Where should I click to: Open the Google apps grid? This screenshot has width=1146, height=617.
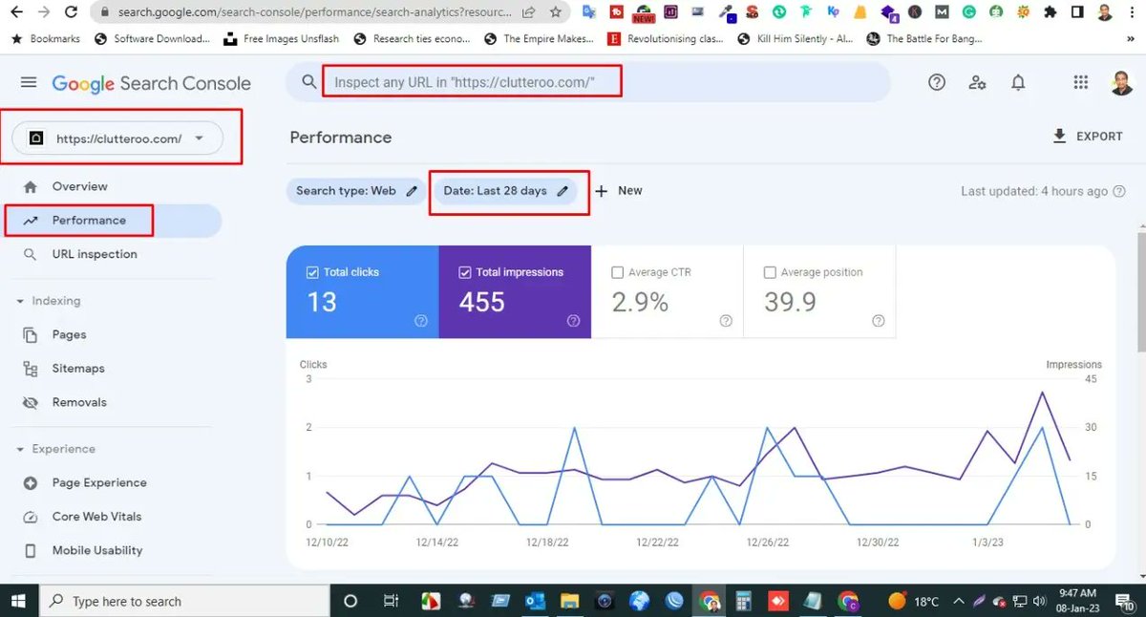tap(1080, 82)
